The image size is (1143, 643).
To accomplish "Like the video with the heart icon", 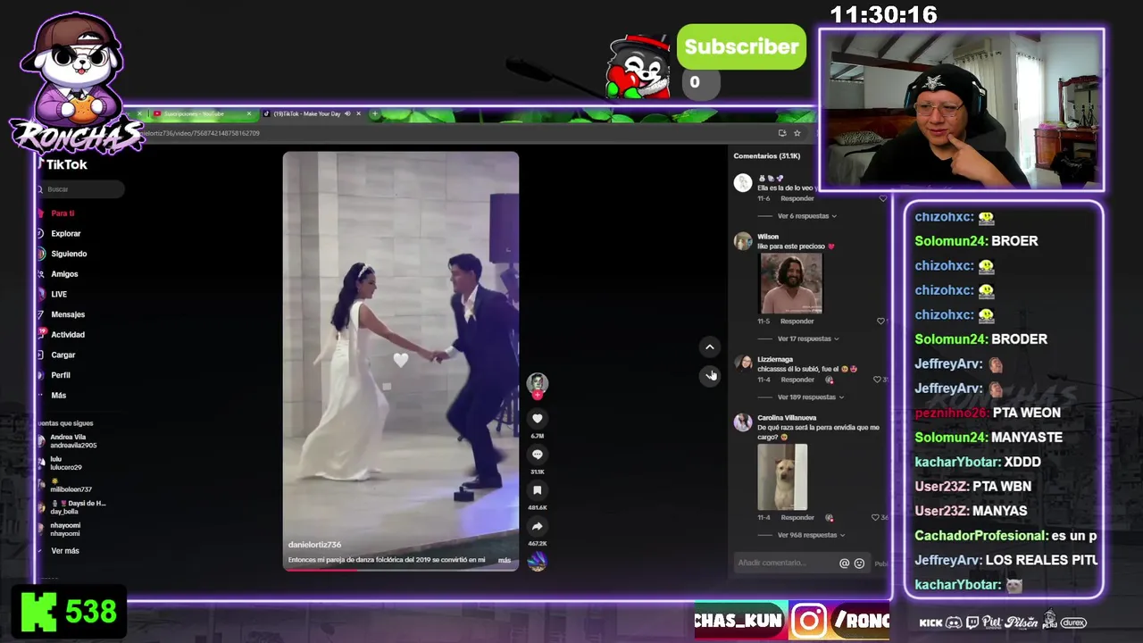I will point(537,418).
